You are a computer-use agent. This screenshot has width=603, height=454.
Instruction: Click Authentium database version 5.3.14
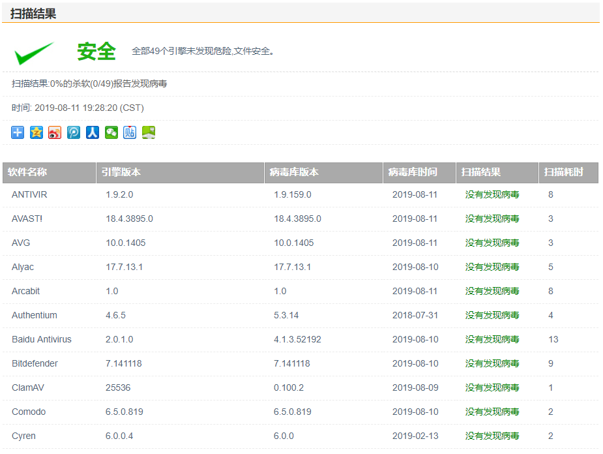[x=286, y=316]
